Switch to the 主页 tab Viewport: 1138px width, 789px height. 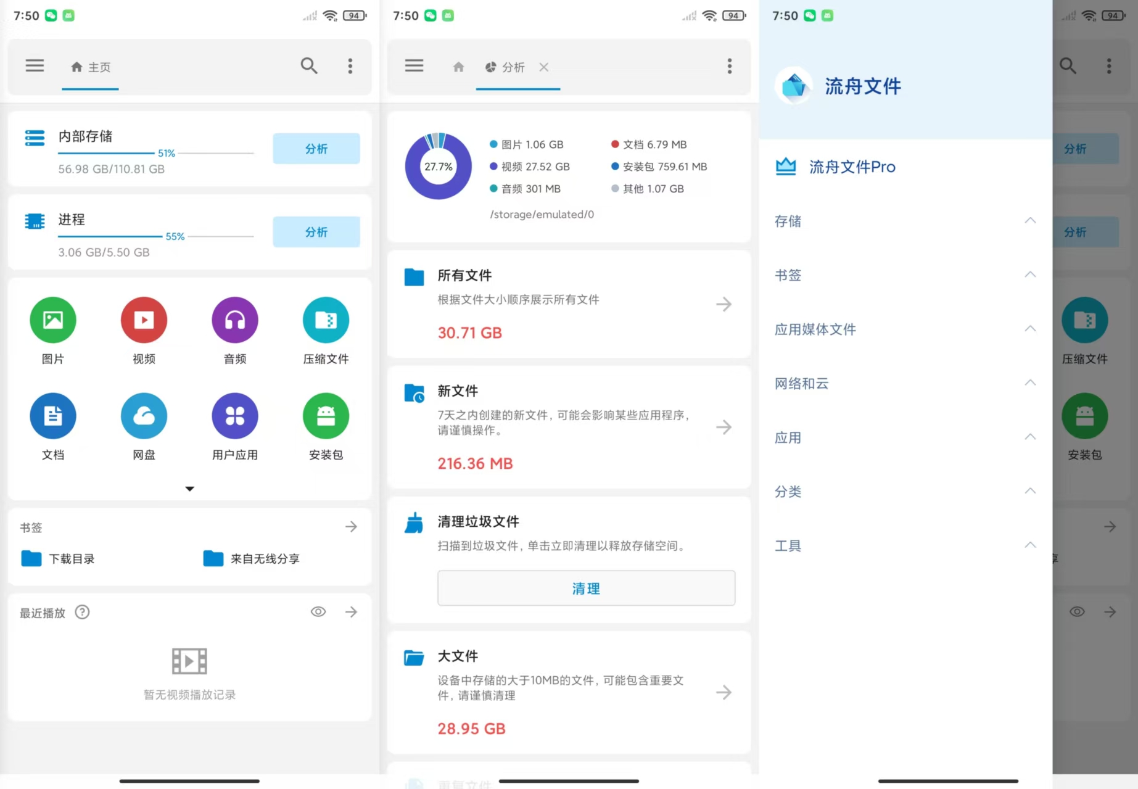pyautogui.click(x=90, y=67)
